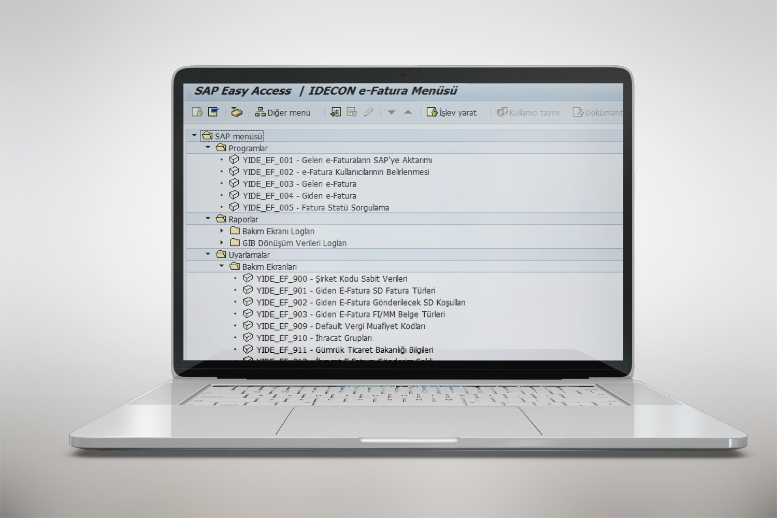Click the Diğer menü button
The width and height of the screenshot is (777, 518).
coord(283,112)
